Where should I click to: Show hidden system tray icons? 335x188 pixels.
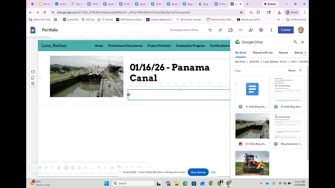[261, 183]
